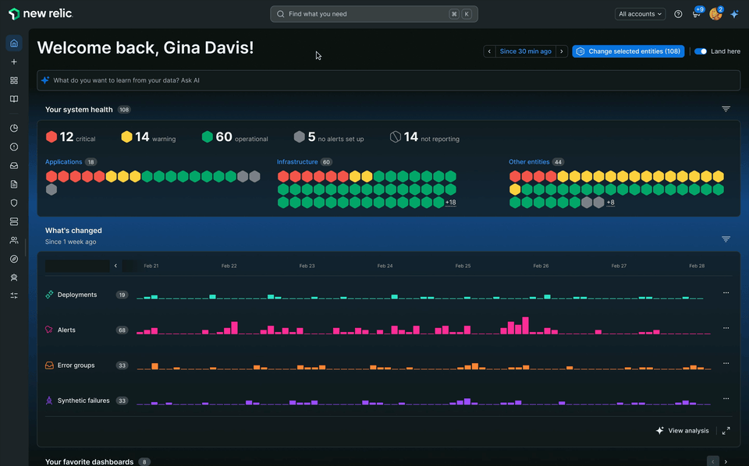Click the Ask AI sparkle icon top right

(734, 13)
